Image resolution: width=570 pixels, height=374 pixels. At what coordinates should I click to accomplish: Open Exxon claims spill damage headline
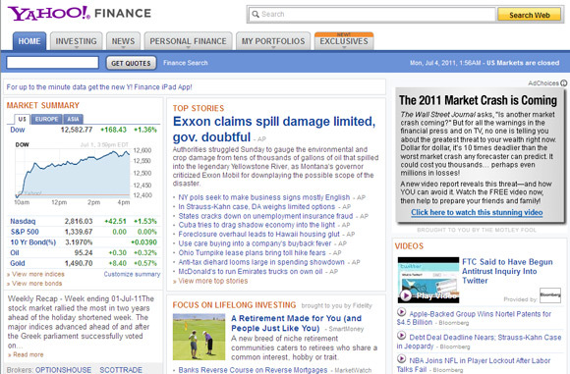click(274, 129)
